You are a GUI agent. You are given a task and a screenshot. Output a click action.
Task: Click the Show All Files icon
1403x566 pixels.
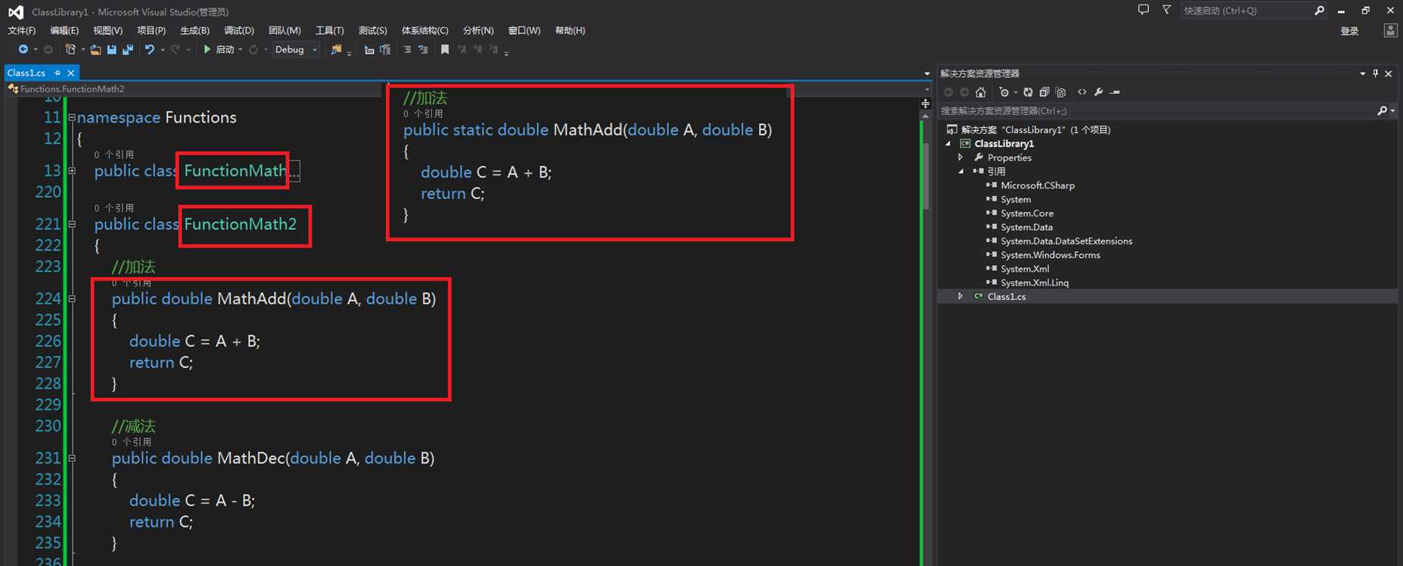(x=1060, y=92)
